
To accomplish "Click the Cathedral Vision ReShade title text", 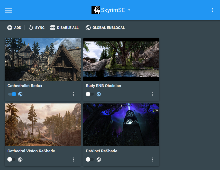I will [x=31, y=151].
